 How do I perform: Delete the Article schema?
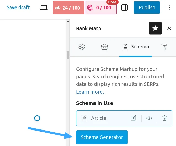(x=164, y=118)
